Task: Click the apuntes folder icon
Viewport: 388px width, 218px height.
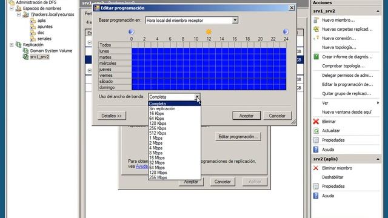Action: coord(33,27)
